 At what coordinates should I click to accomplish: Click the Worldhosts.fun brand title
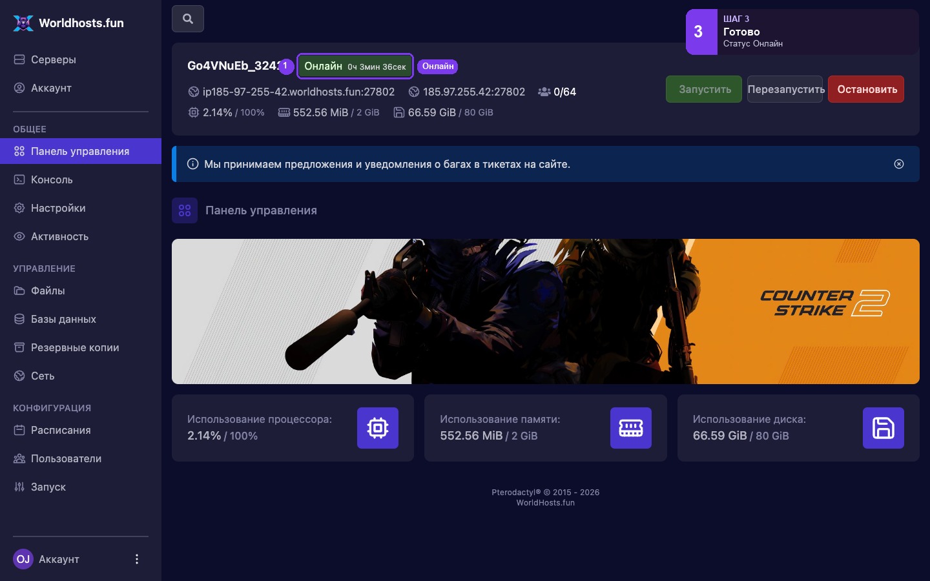click(x=81, y=23)
